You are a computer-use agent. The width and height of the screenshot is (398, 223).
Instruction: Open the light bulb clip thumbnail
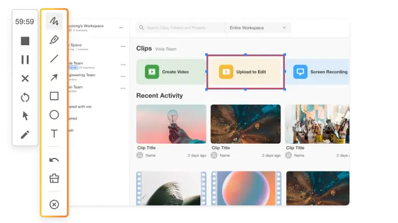click(x=172, y=124)
